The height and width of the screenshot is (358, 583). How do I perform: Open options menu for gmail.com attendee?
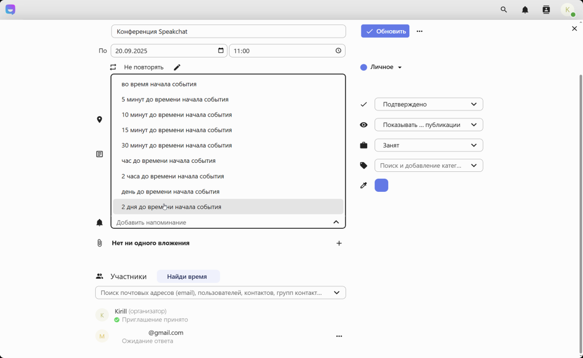339,336
